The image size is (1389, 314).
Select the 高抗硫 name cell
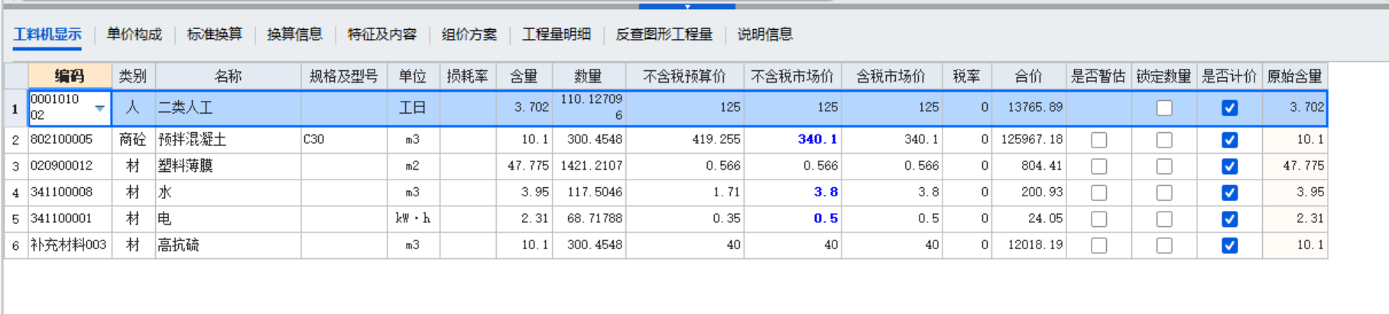229,246
